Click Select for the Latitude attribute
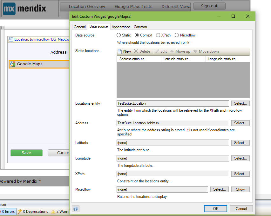Image resolution: width=271 pixels, height=216 pixels. pos(241,143)
